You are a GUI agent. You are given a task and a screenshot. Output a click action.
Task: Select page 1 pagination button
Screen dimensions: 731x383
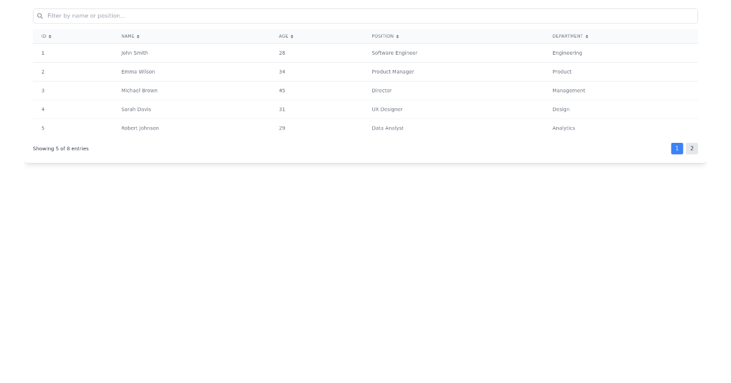[x=677, y=148]
